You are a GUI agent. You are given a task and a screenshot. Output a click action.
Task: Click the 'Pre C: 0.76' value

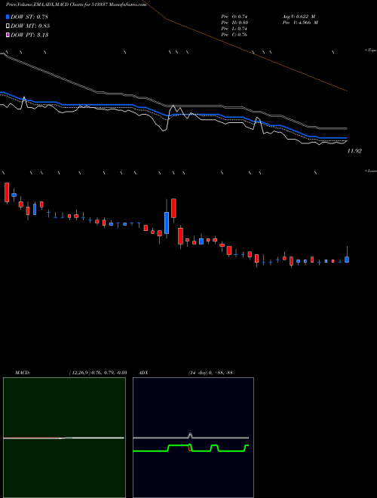[x=234, y=35]
